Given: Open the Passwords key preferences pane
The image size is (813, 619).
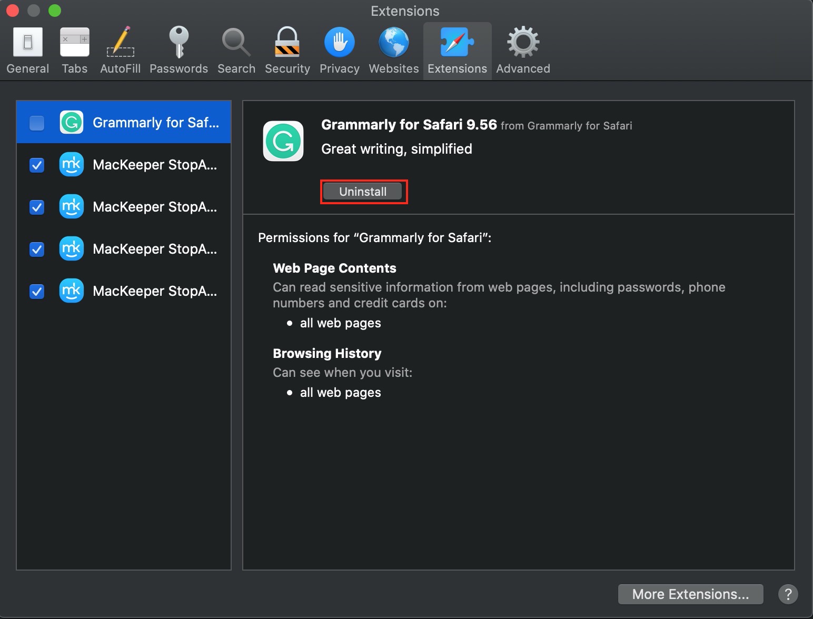Looking at the screenshot, I should point(179,51).
